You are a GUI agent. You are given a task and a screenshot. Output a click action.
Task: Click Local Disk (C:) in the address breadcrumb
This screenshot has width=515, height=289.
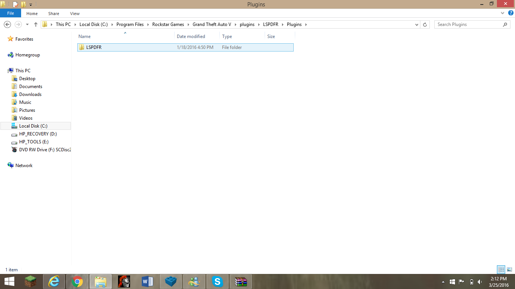pos(93,24)
